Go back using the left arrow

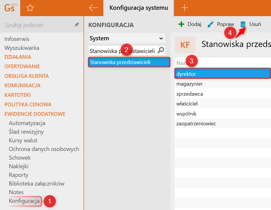click(x=93, y=8)
